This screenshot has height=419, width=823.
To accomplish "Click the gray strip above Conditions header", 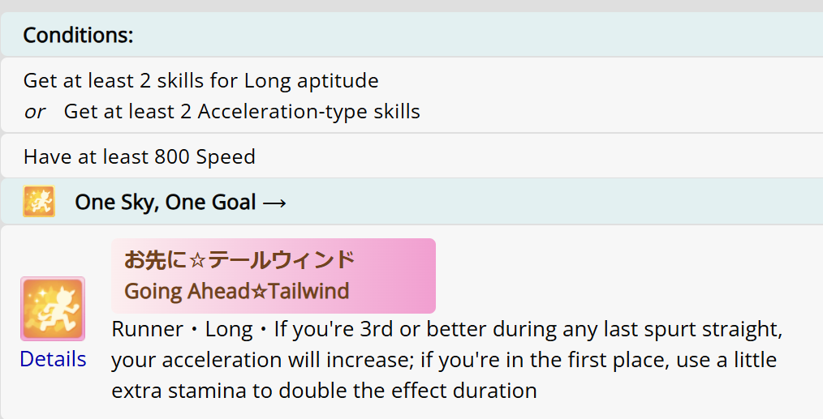I will 411,6.
